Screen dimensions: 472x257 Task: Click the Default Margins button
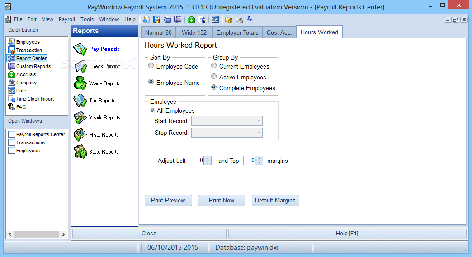275,201
